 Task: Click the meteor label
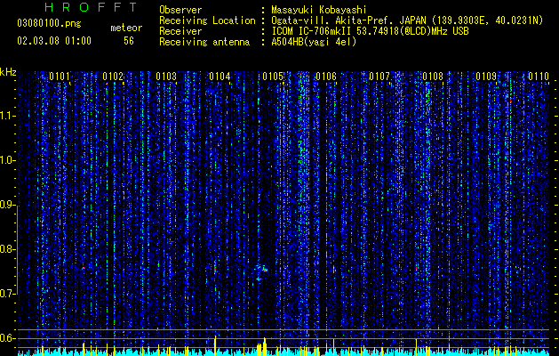click(126, 28)
